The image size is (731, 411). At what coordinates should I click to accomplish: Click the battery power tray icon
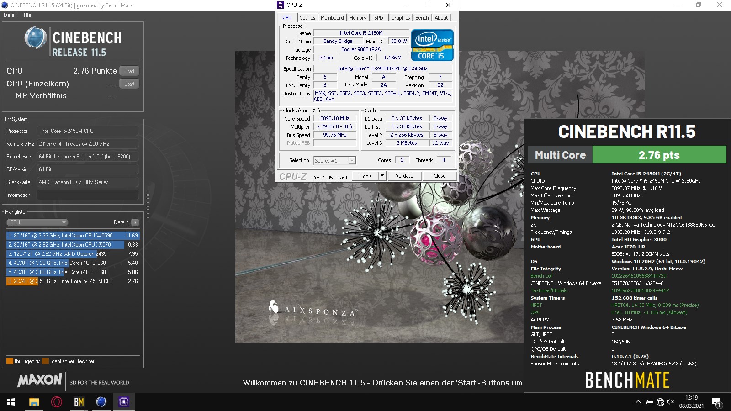(x=649, y=402)
